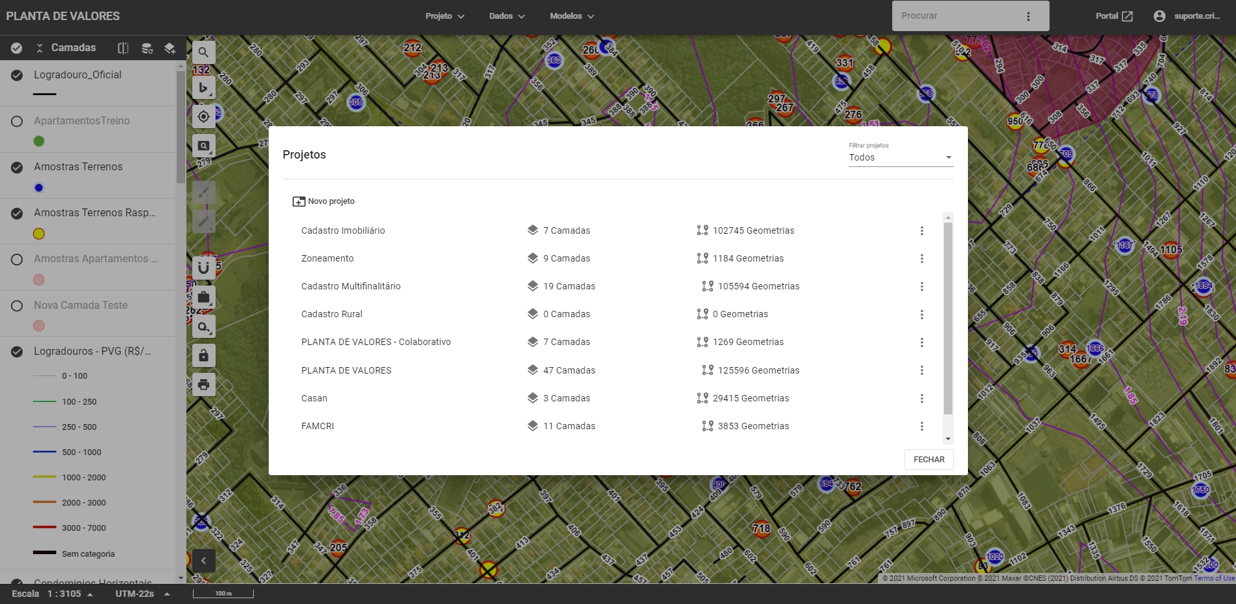1236x604 pixels.
Task: Open the Modelos menu
Action: [x=571, y=16]
